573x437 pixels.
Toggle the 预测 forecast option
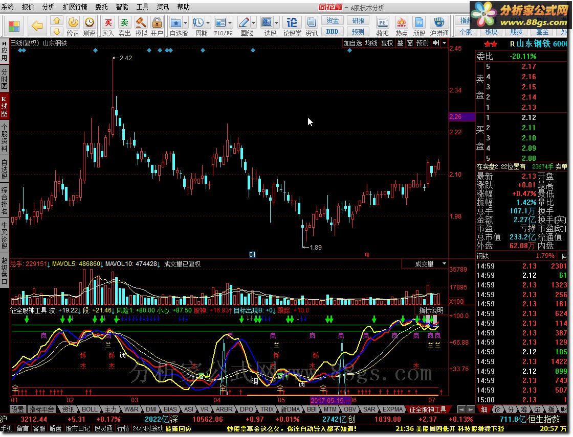423,43
